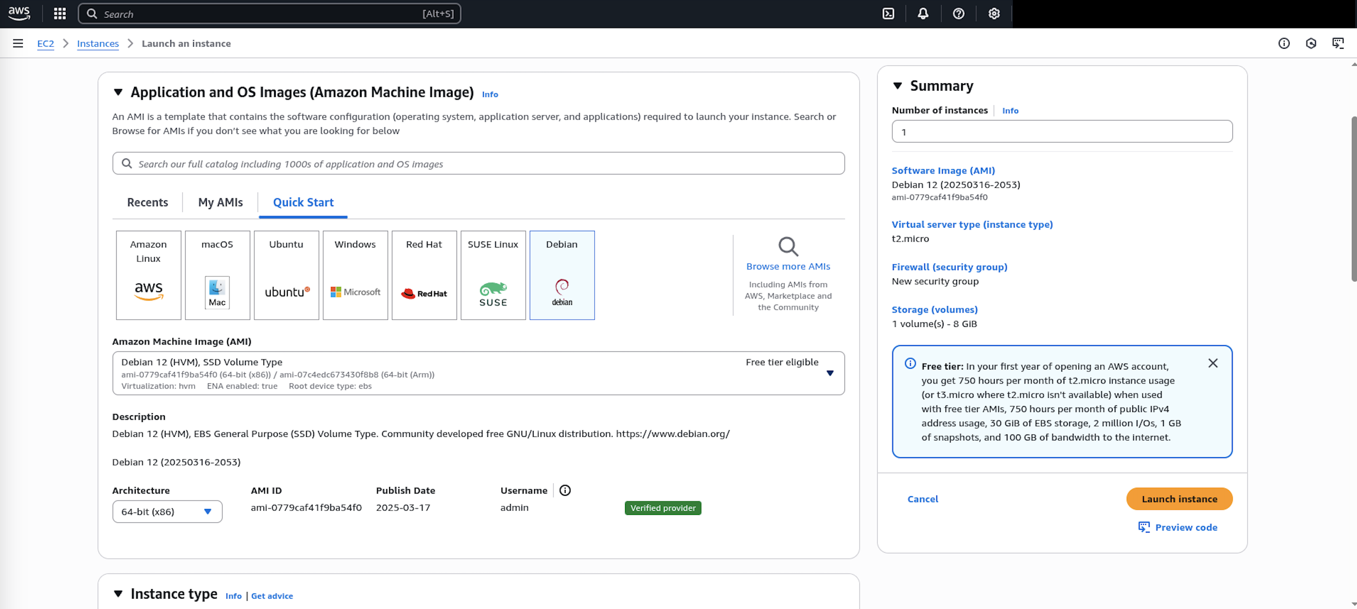This screenshot has height=609, width=1357.
Task: Open Info link beside AMI heading
Action: coord(490,94)
